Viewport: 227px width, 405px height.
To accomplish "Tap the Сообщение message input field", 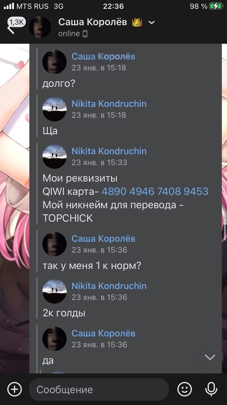I will pyautogui.click(x=99, y=389).
